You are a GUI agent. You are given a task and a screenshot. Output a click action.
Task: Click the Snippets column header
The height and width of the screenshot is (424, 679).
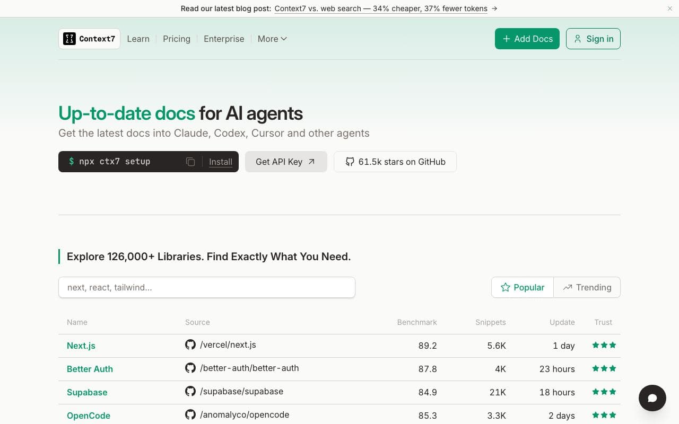click(x=491, y=322)
